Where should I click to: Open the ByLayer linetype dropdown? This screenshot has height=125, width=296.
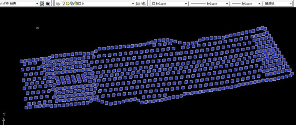(x=209, y=3)
